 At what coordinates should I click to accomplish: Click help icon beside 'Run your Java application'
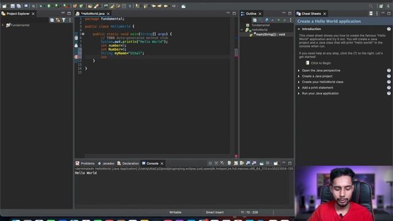[x=389, y=93]
